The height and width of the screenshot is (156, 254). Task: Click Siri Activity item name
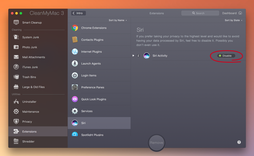pos(160,56)
